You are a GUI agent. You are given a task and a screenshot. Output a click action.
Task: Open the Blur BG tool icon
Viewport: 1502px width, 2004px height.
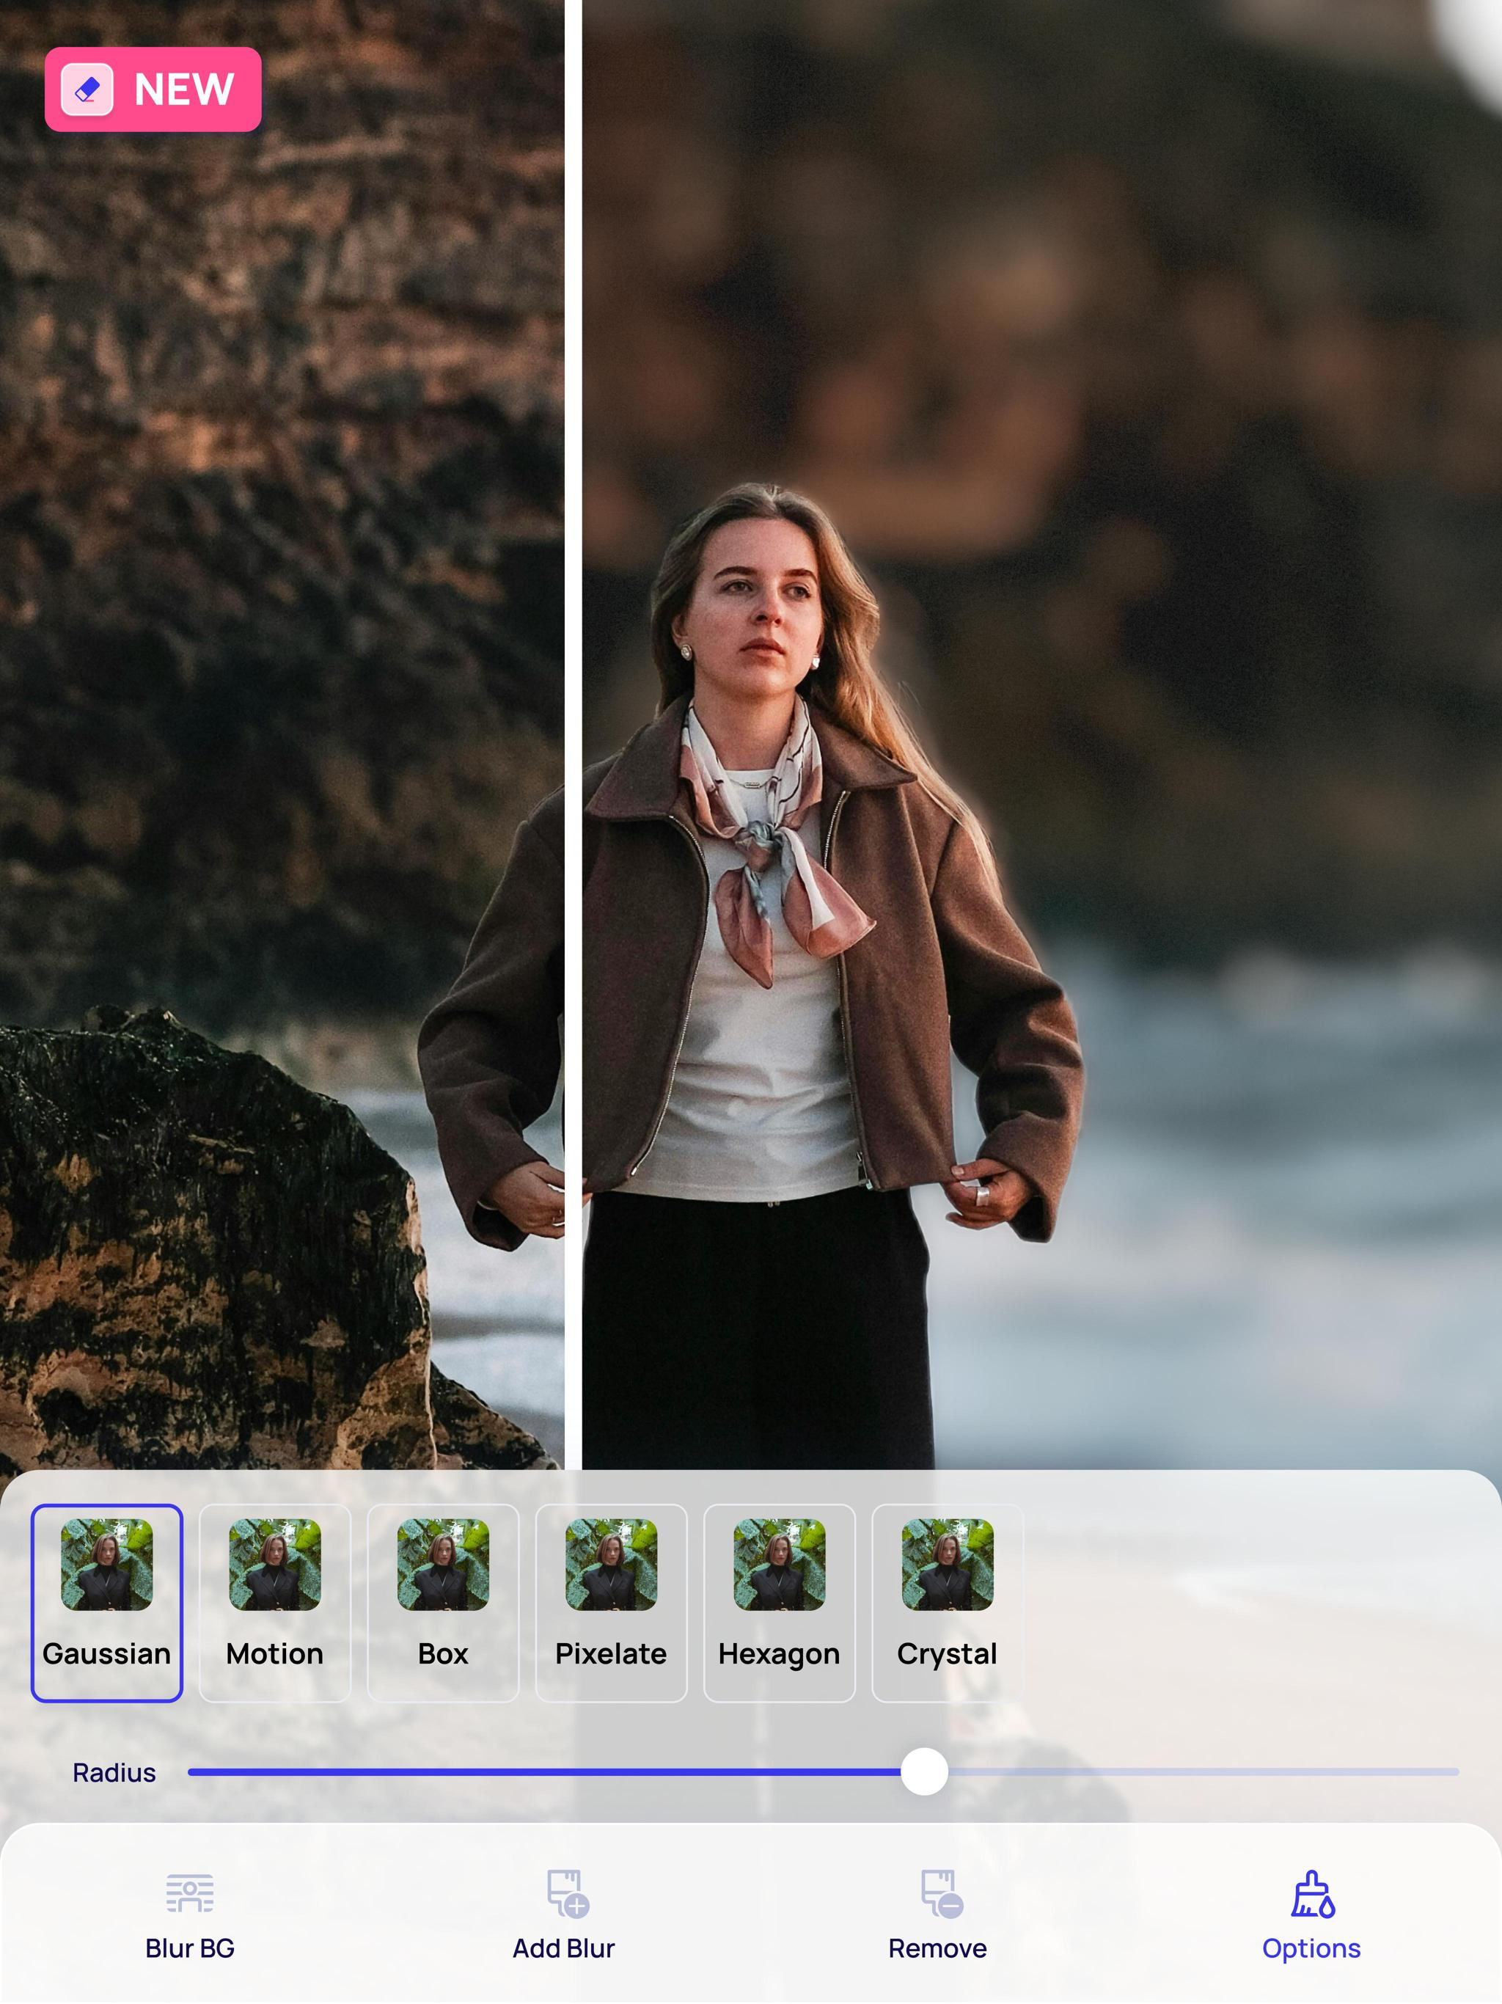(189, 1893)
